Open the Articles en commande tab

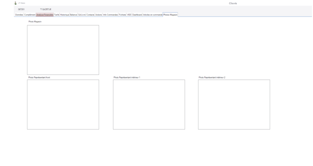tap(153, 15)
